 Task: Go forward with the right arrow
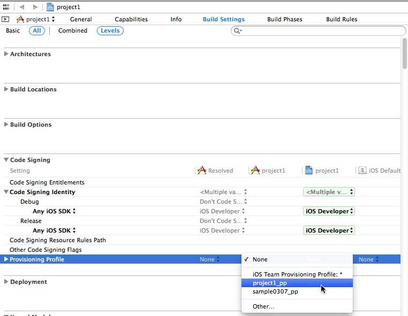tap(35, 7)
